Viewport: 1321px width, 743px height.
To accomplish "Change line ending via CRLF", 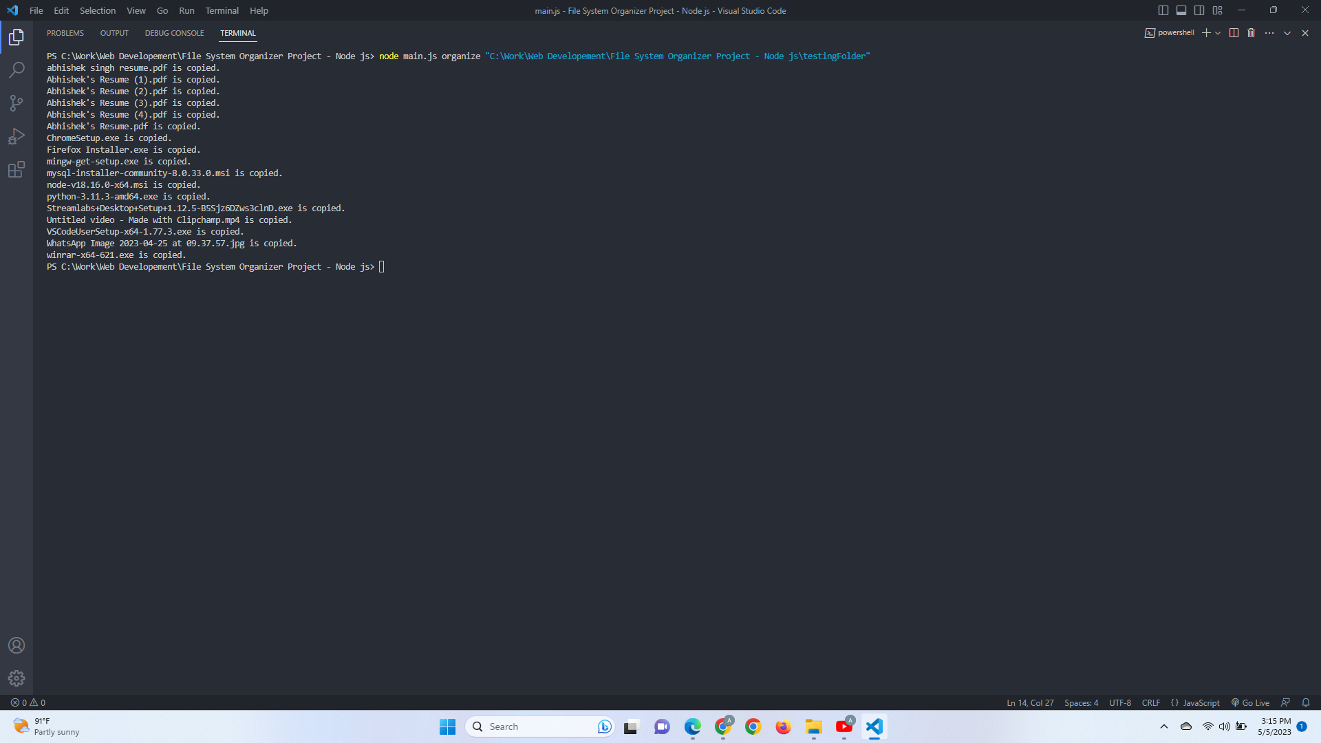I will tap(1151, 702).
